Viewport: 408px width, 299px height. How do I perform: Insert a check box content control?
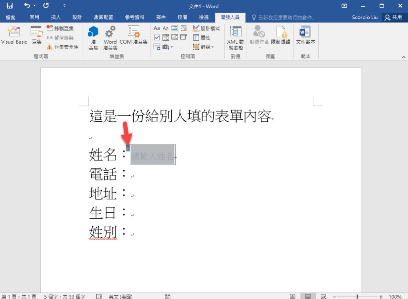pyautogui.click(x=157, y=37)
